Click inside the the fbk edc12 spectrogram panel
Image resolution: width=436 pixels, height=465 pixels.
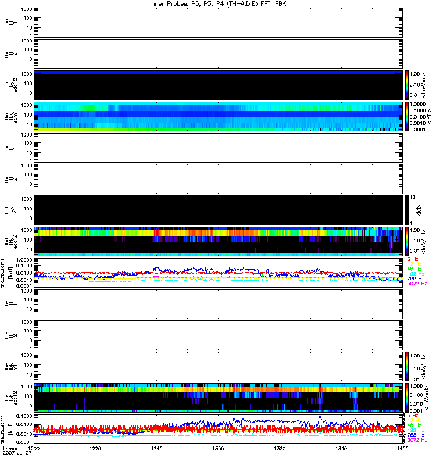219,398
